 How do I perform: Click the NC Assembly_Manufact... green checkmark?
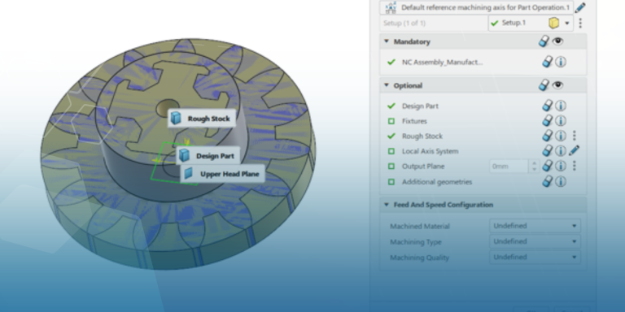click(391, 62)
